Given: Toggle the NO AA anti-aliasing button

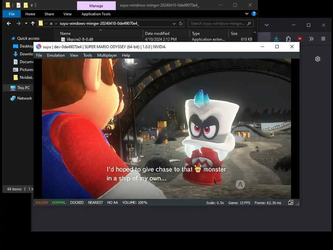Looking at the screenshot, I should 112,202.
